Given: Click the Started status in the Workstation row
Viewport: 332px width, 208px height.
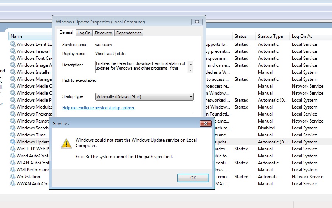Looking at the screenshot, I should (241, 176).
